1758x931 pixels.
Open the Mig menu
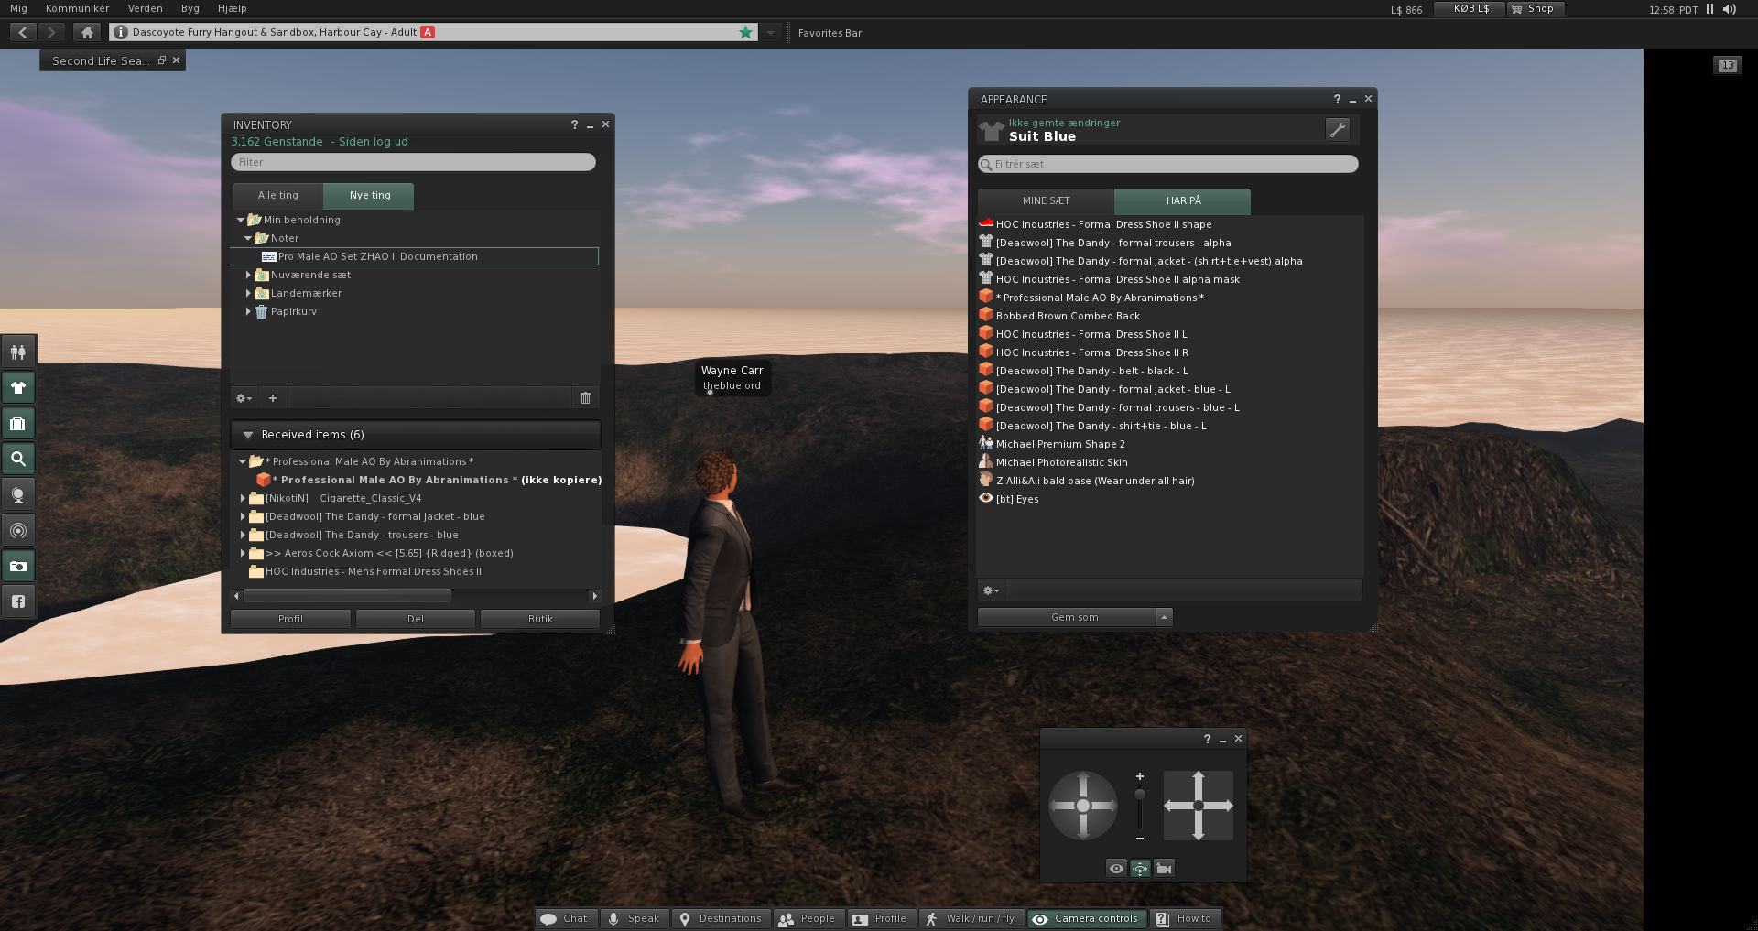pos(18,8)
